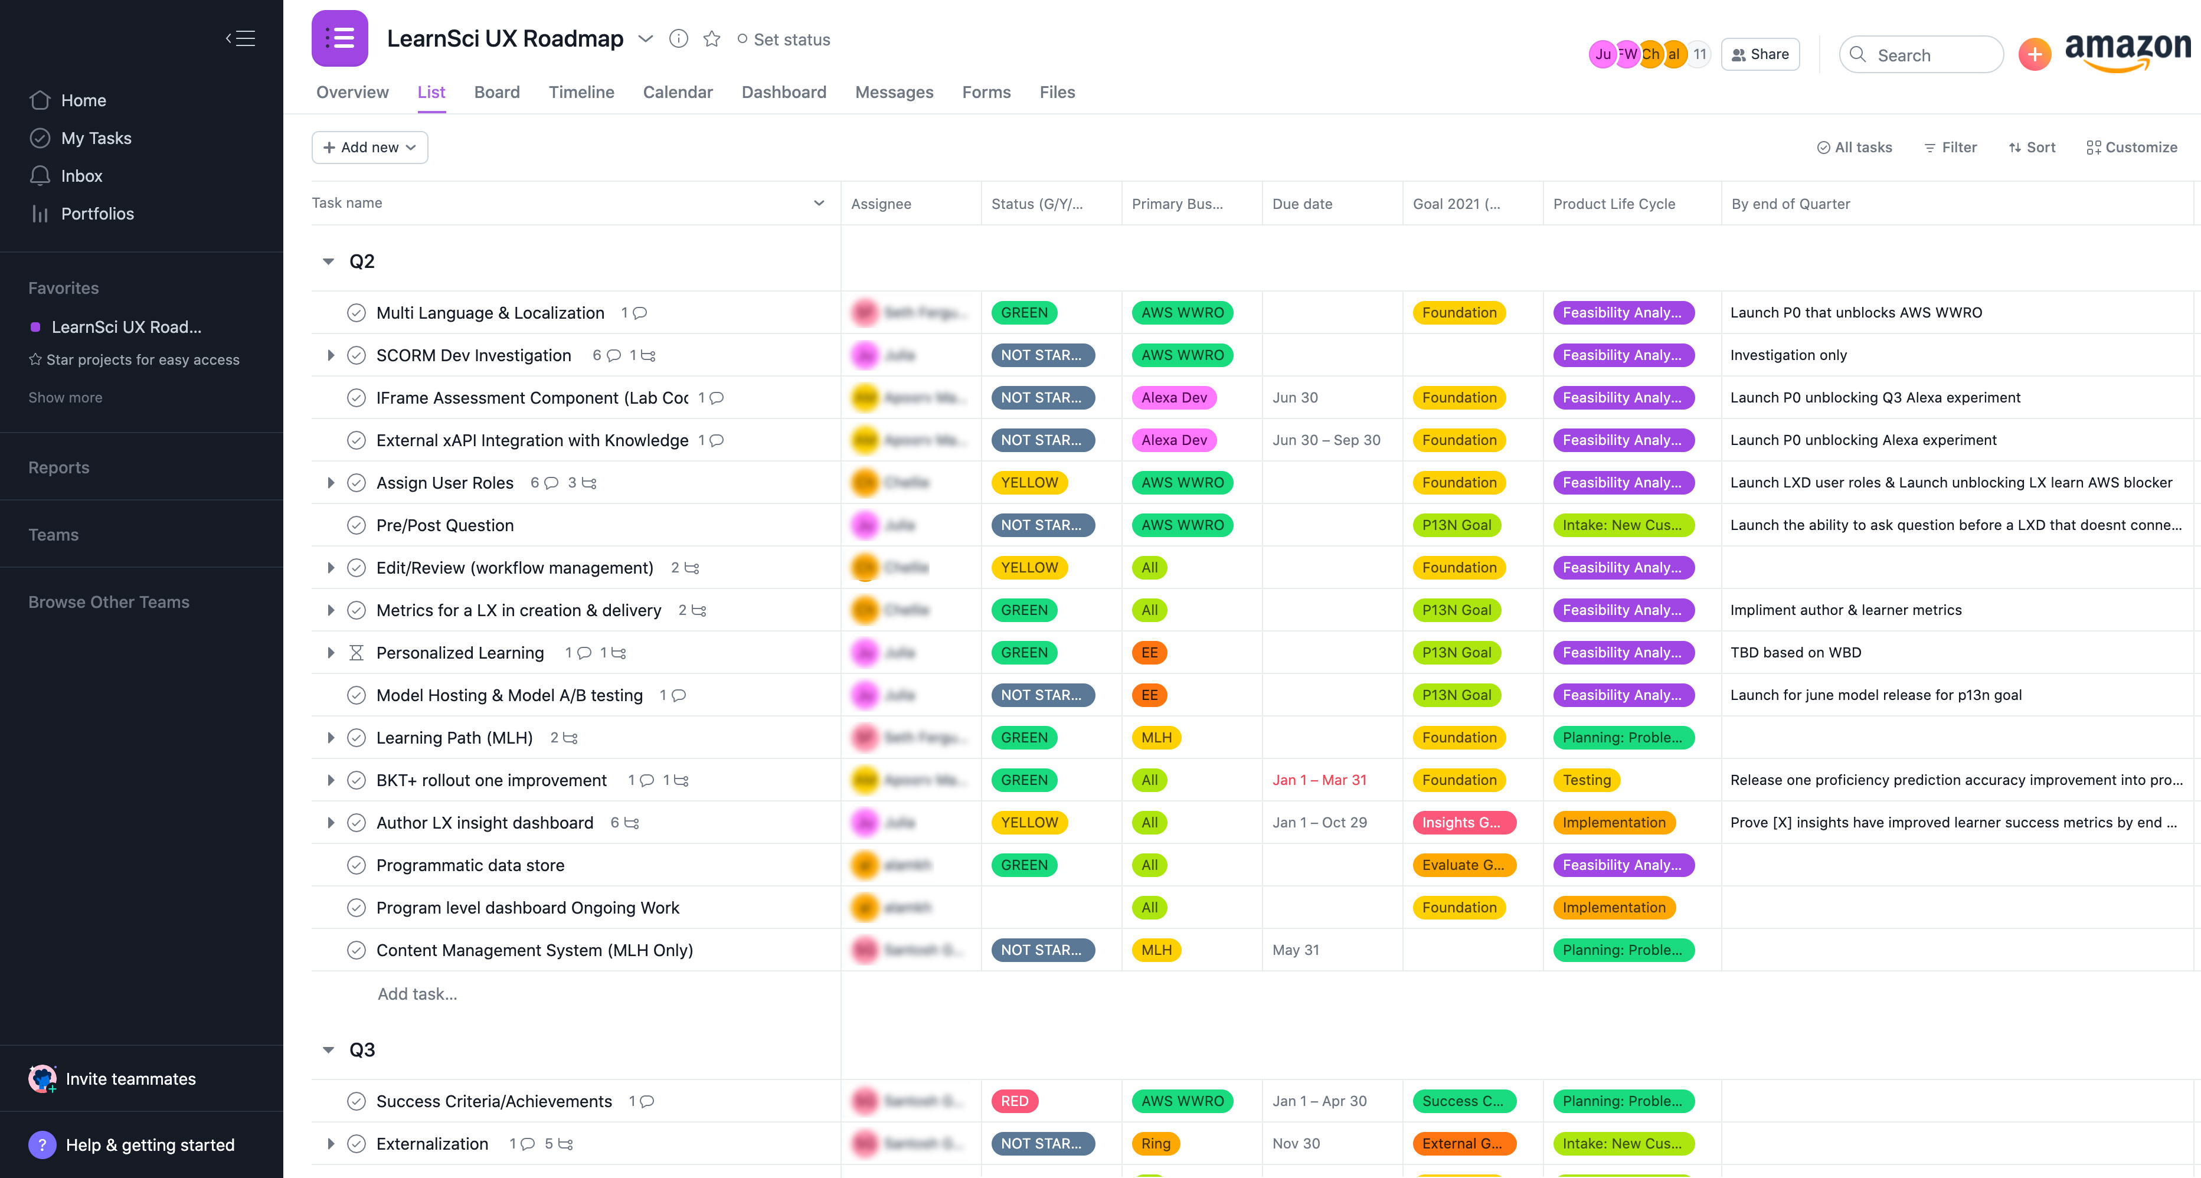The width and height of the screenshot is (2201, 1178).
Task: Switch to the Timeline tab
Action: click(581, 92)
